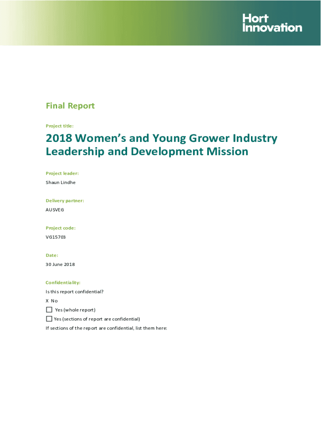Click the Hort Innovation logo
321x426 pixels.
tap(272, 23)
